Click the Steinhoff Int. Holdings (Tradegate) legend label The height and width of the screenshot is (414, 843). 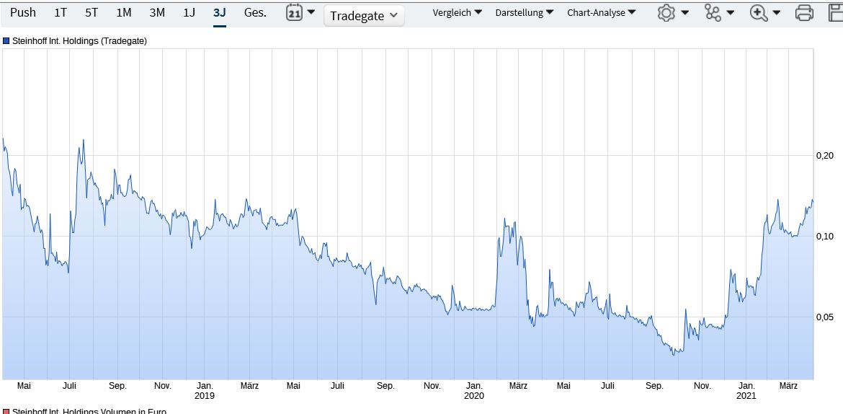point(79,40)
